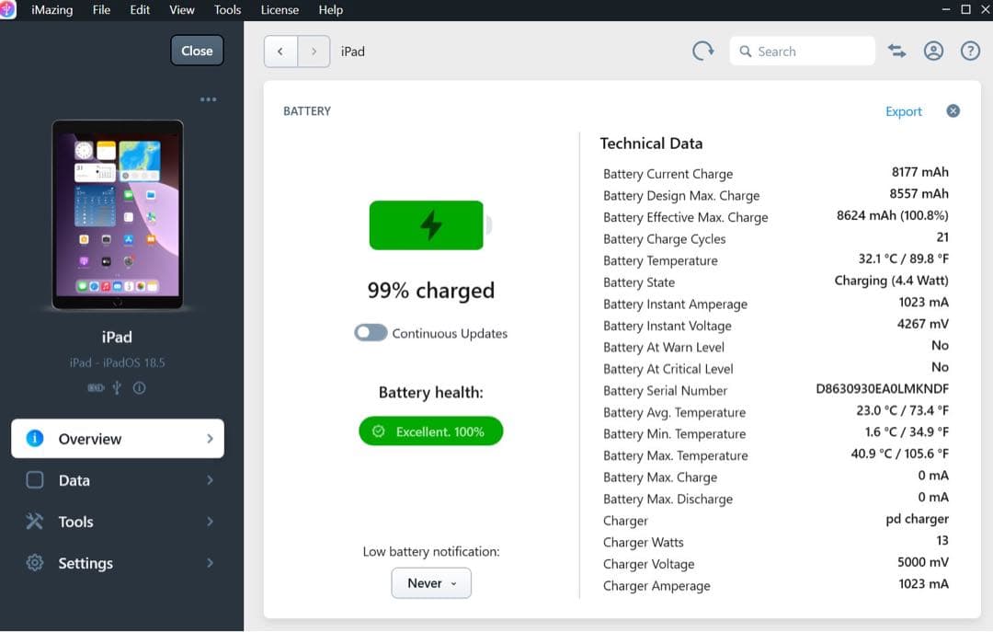The image size is (993, 632).
Task: Select the Settings sidebar item
Action: pos(118,562)
